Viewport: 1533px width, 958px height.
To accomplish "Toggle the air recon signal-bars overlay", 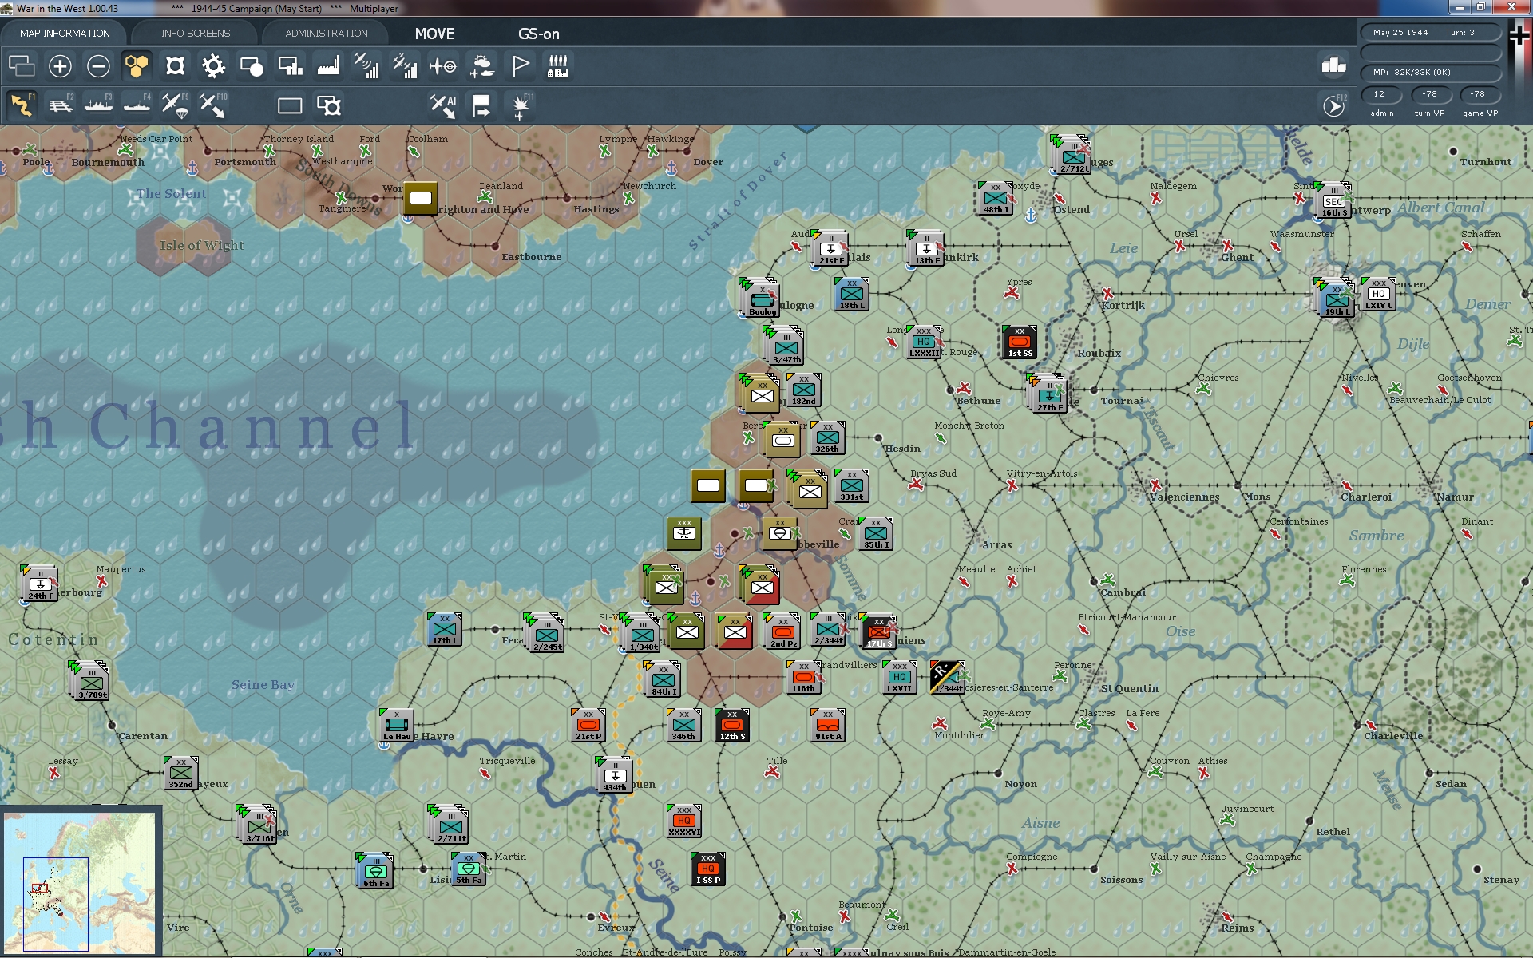I will pos(366,66).
